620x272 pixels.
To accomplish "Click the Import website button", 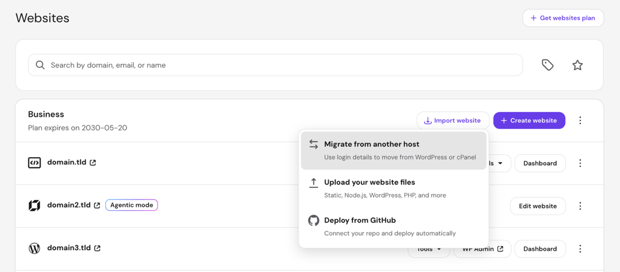I will click(453, 120).
